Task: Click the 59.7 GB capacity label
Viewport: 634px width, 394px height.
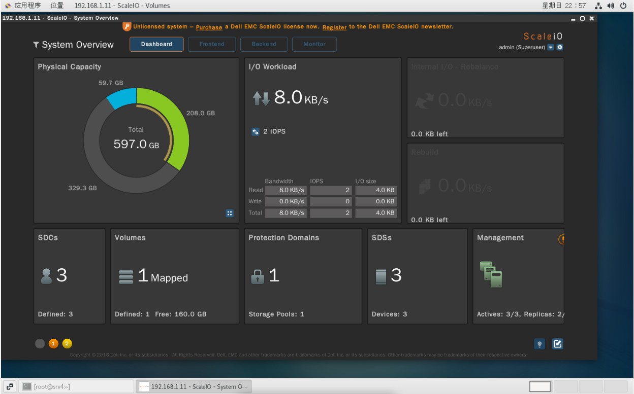Action: tap(111, 83)
